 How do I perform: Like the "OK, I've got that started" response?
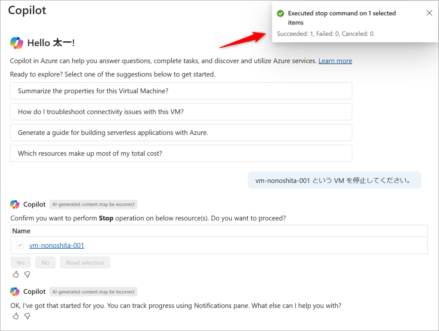point(15,316)
